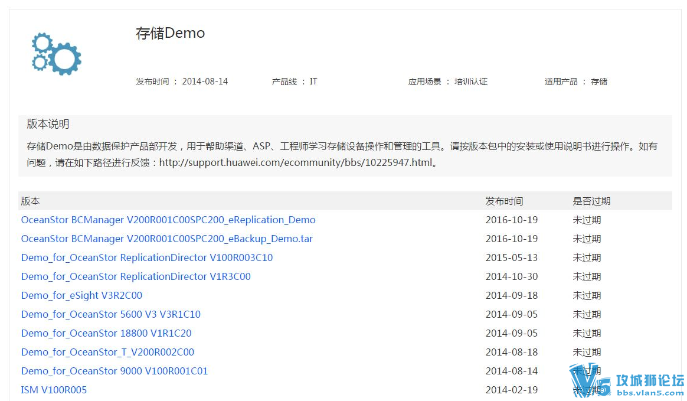Click the 版本说明 section heading
This screenshot has width=687, height=401.
pyautogui.click(x=48, y=124)
